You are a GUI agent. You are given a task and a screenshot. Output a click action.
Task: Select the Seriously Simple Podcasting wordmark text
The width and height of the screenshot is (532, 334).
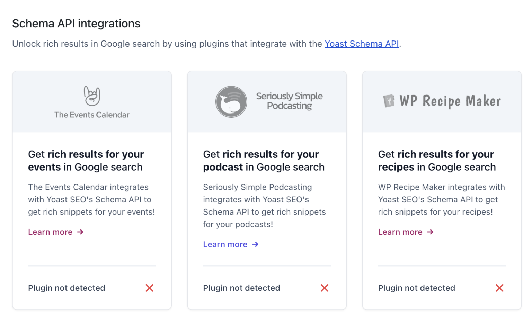tap(290, 101)
